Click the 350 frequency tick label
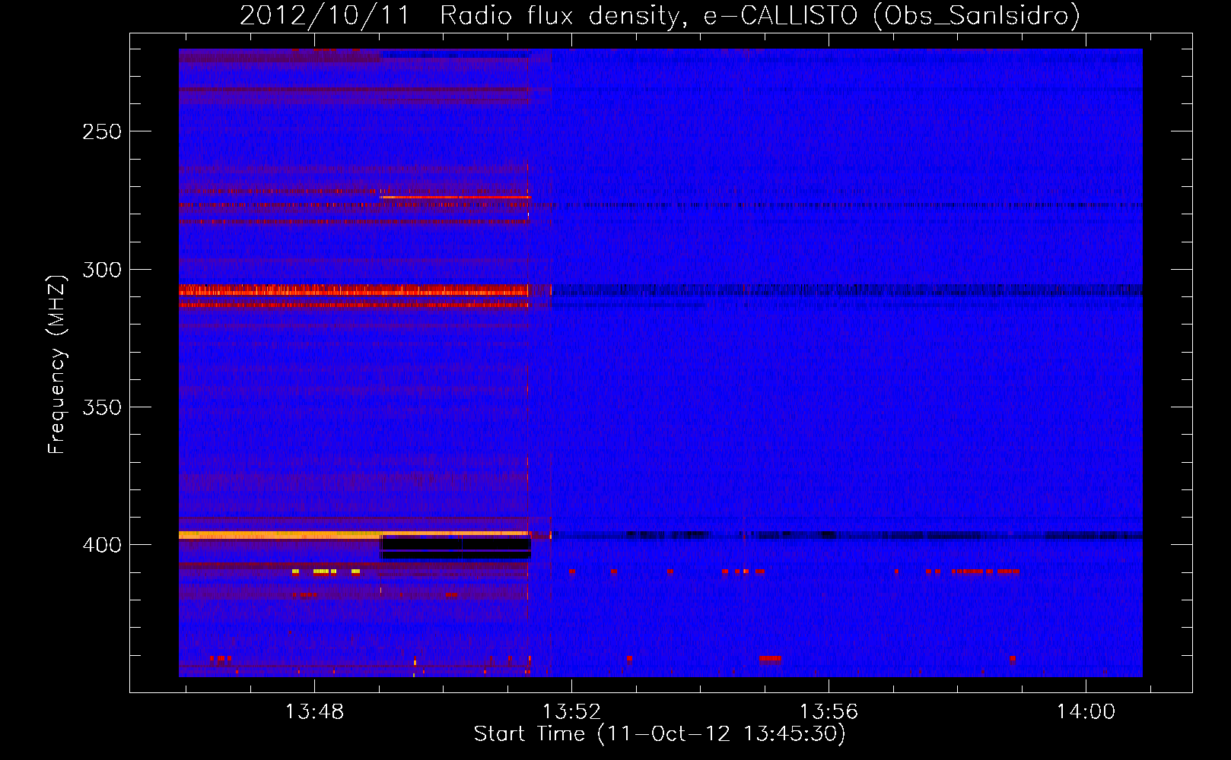This screenshot has width=1231, height=760. pyautogui.click(x=102, y=407)
